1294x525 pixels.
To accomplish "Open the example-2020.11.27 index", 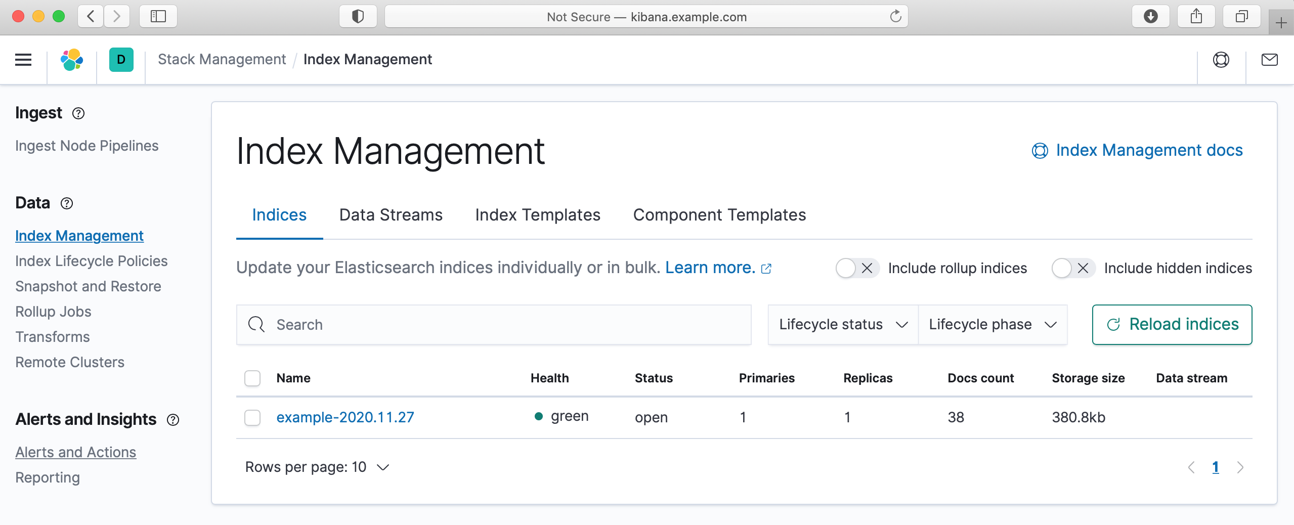I will point(345,418).
